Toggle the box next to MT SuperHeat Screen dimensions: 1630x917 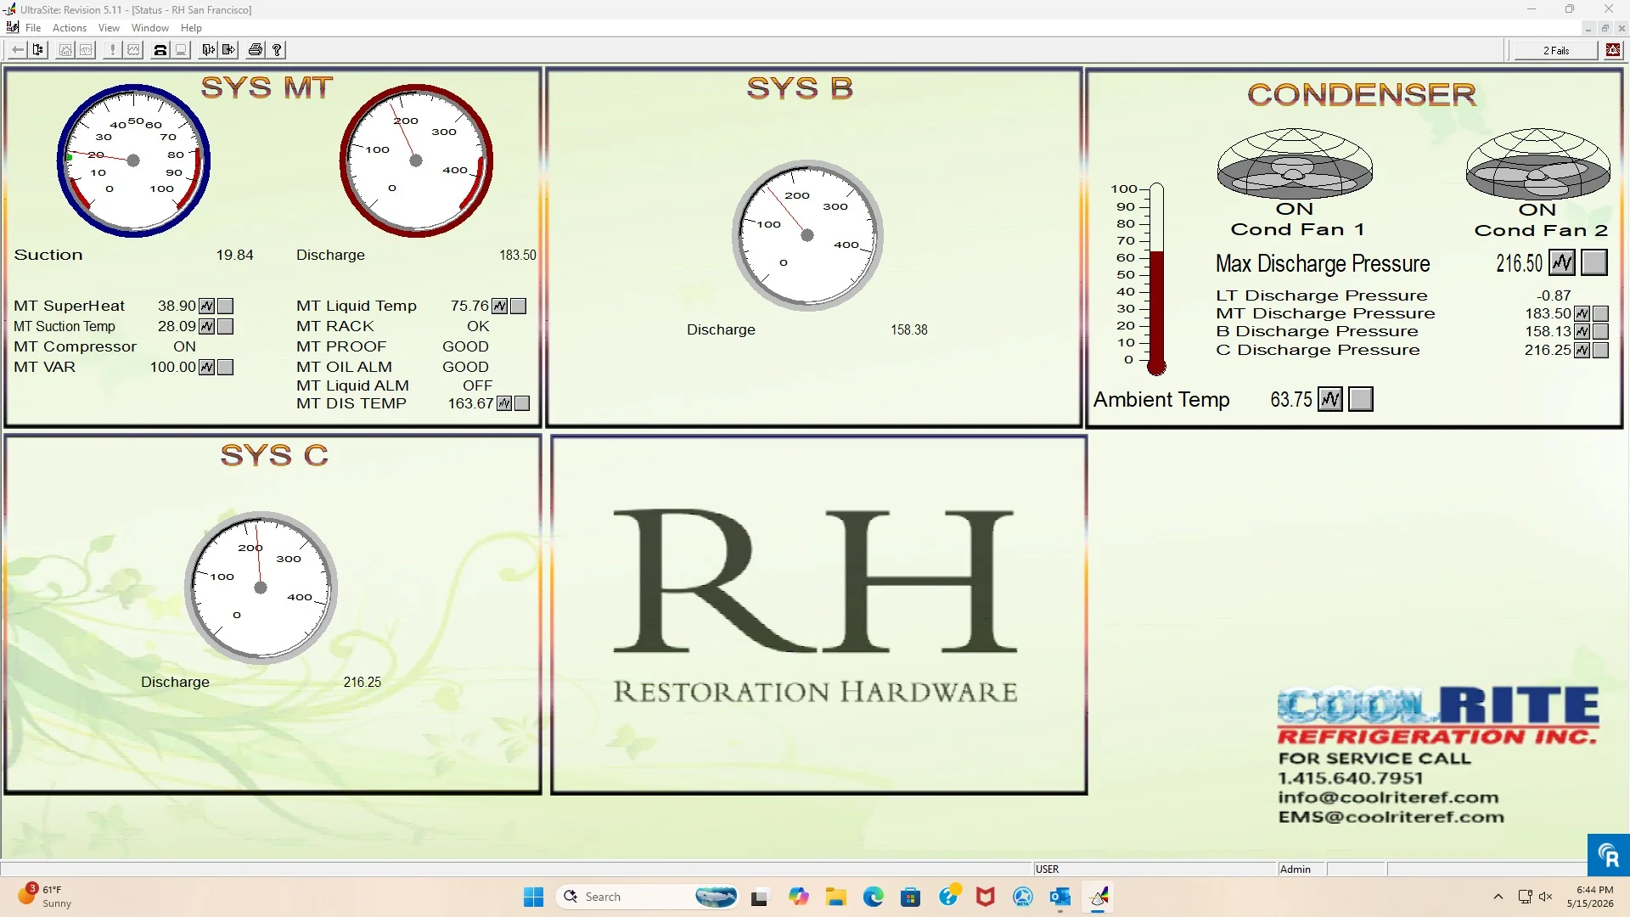226,306
